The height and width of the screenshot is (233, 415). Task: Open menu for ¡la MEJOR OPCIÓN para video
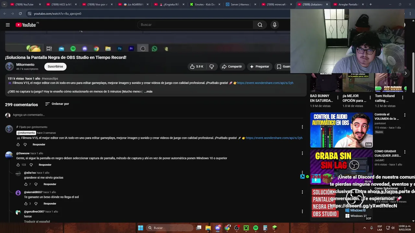370,97
